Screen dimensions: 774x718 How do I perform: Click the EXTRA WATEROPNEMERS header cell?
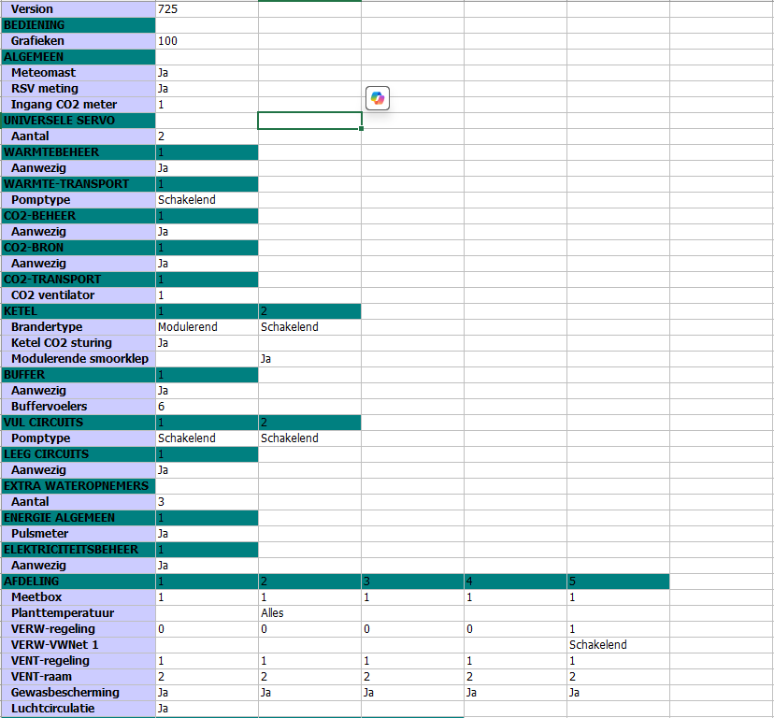(79, 486)
